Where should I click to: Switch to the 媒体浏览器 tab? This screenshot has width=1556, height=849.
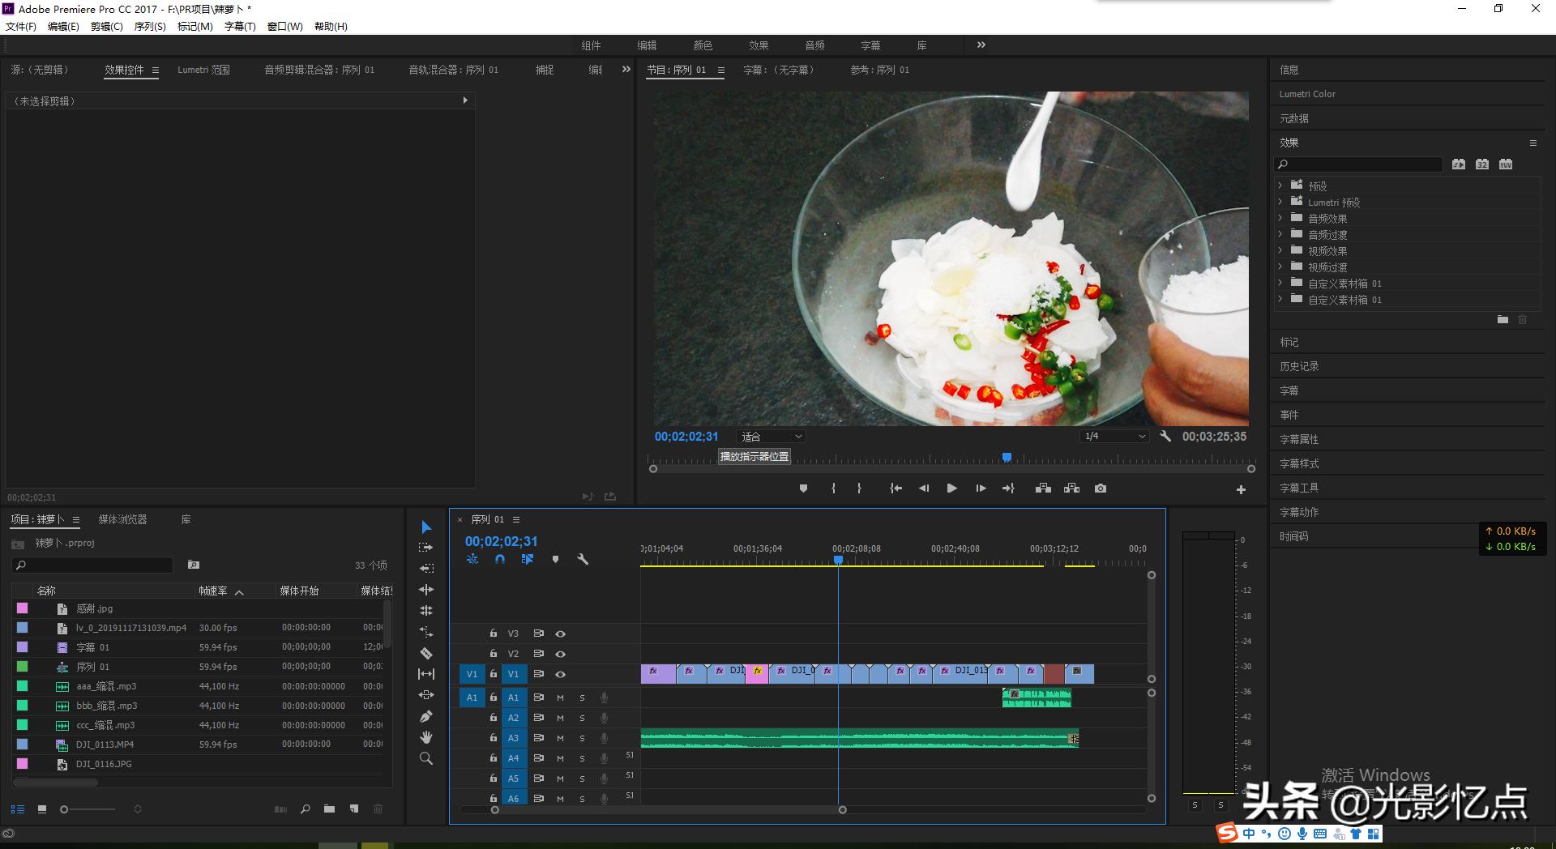click(x=123, y=519)
